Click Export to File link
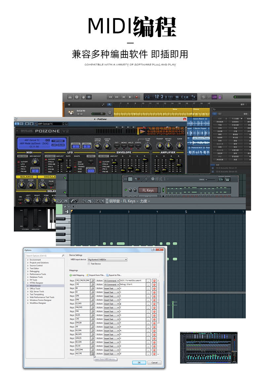The height and width of the screenshot is (390, 261). pos(114,275)
